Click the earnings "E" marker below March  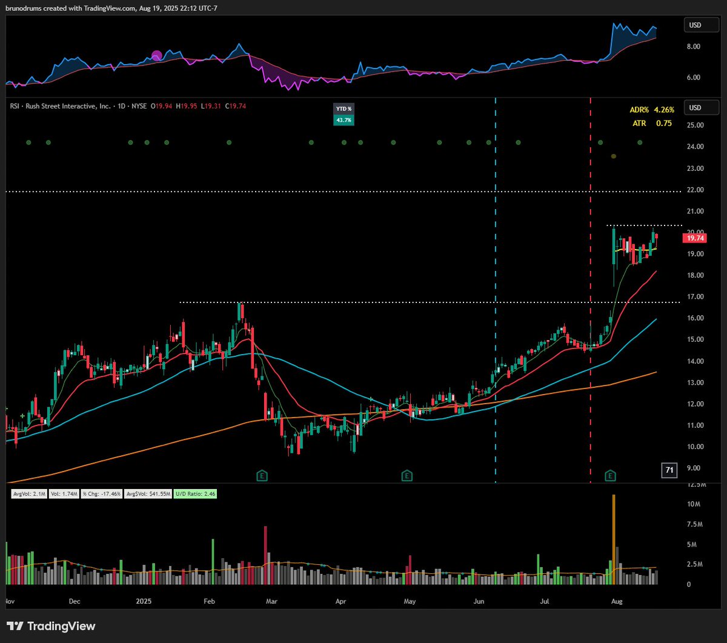pos(262,476)
